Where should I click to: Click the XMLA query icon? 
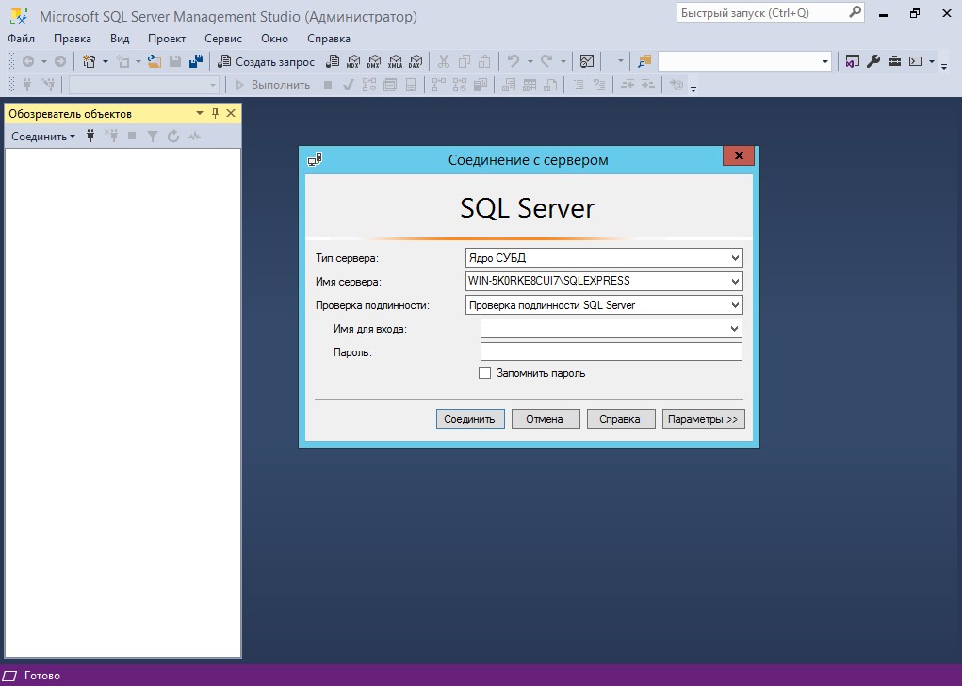tap(395, 61)
